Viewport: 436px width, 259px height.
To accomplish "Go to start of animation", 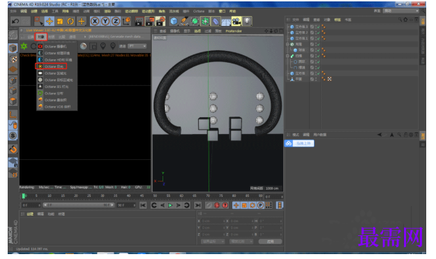I will [143, 205].
